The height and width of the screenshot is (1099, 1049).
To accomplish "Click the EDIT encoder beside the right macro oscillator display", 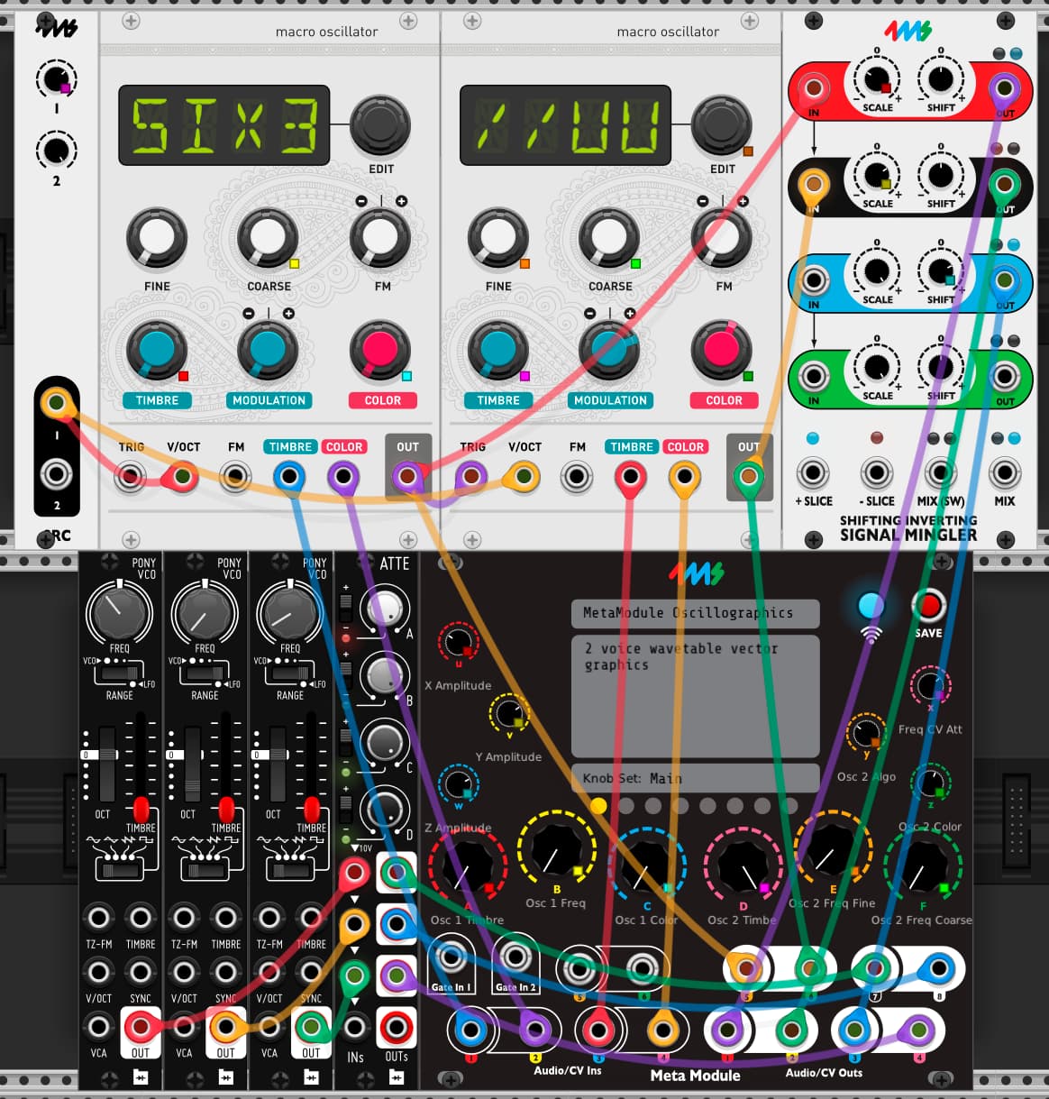I will point(722,124).
